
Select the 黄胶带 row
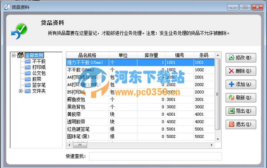[x=140, y=114]
